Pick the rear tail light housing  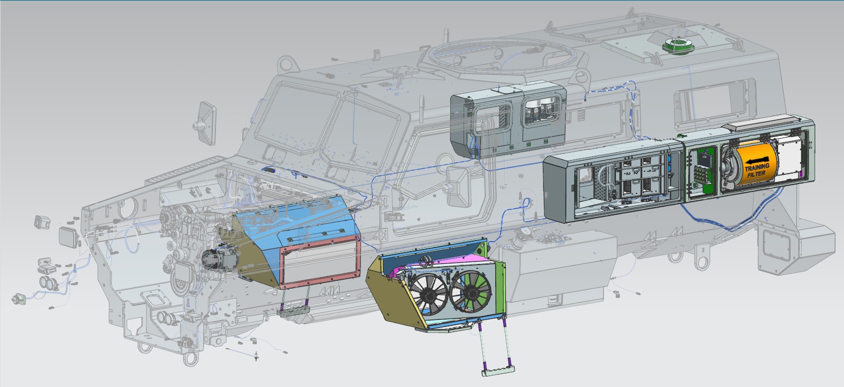(775, 245)
